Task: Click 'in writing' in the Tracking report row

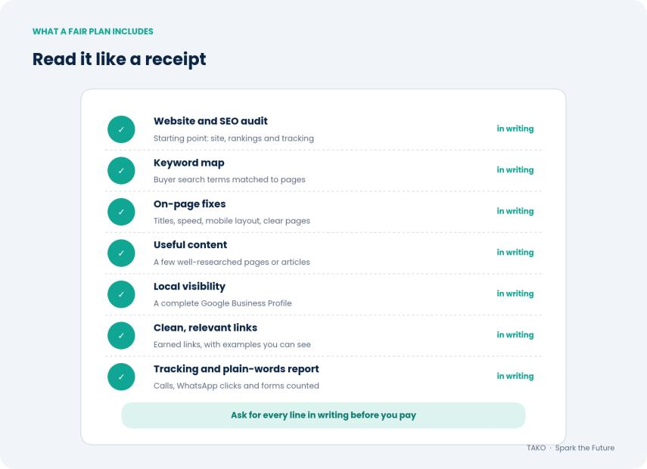Action: pyautogui.click(x=515, y=376)
